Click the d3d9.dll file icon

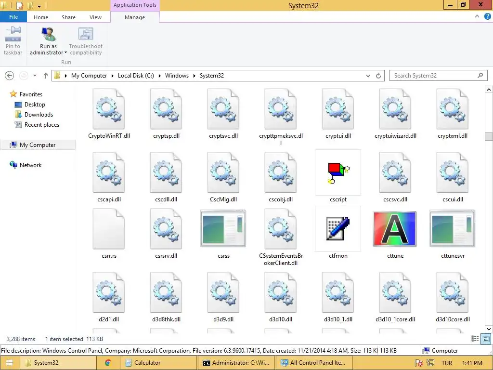pos(223,292)
